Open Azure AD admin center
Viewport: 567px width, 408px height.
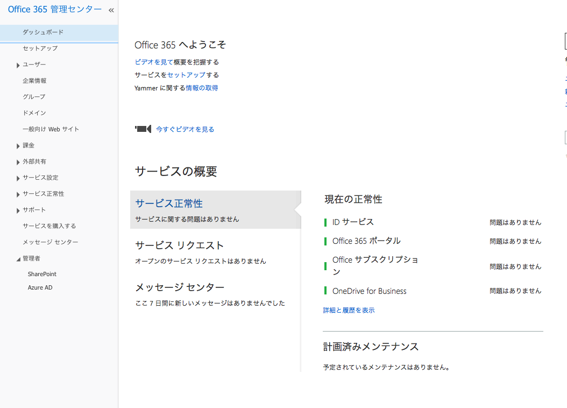40,287
